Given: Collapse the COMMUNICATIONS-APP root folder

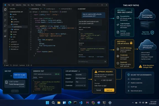Looking at the screenshot, I should coord(16,12).
